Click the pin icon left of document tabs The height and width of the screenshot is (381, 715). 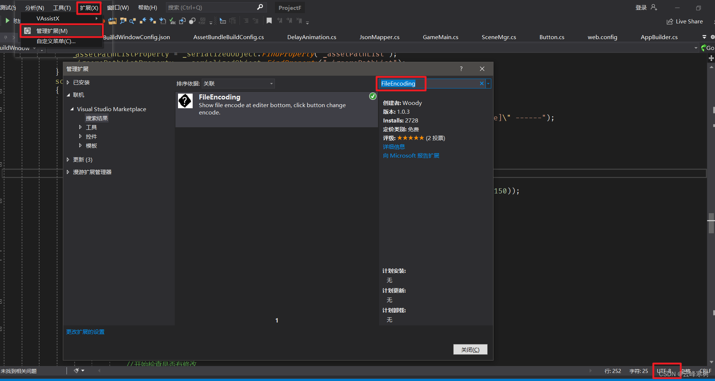tap(5, 37)
